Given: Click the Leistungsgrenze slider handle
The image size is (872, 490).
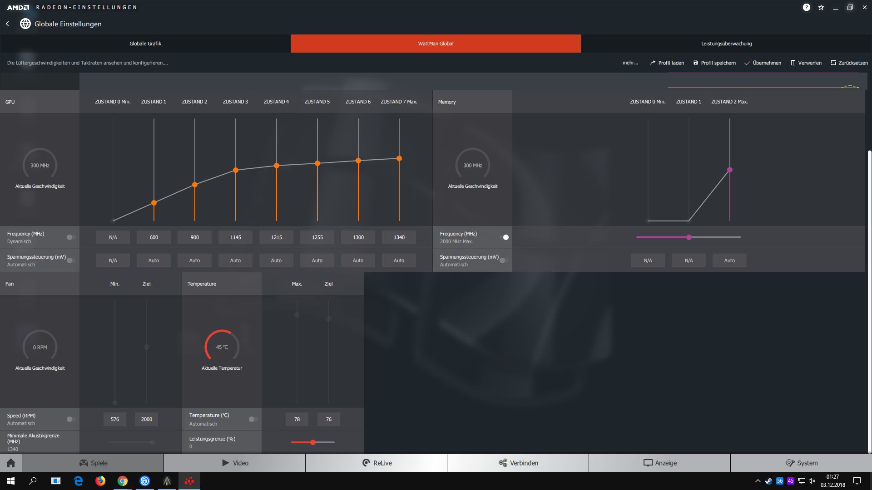Looking at the screenshot, I should (x=313, y=442).
